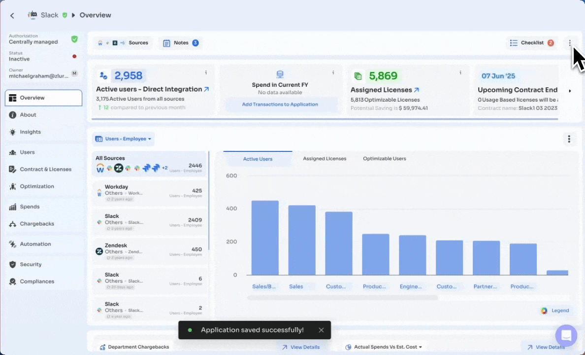Click the 07 Jun '25 contract date
Image resolution: width=585 pixels, height=355 pixels.
tap(498, 76)
